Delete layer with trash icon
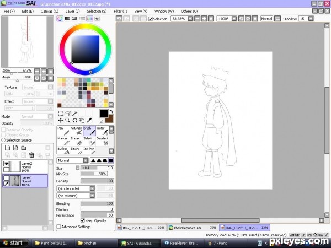Viewport: 331px width, 248px height. point(31,155)
